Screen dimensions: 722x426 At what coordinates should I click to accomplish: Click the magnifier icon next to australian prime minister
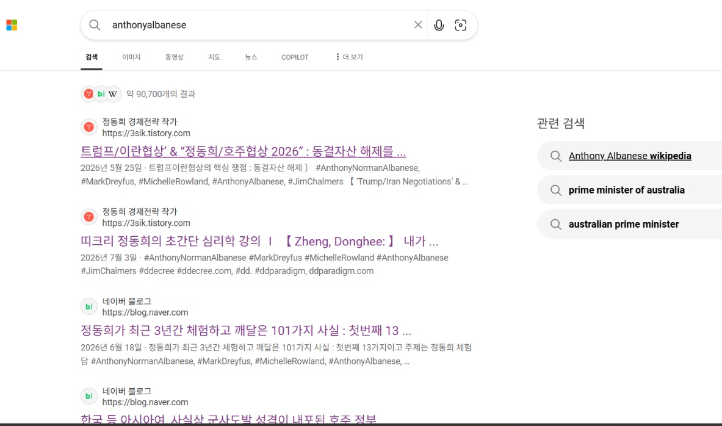[x=556, y=224]
